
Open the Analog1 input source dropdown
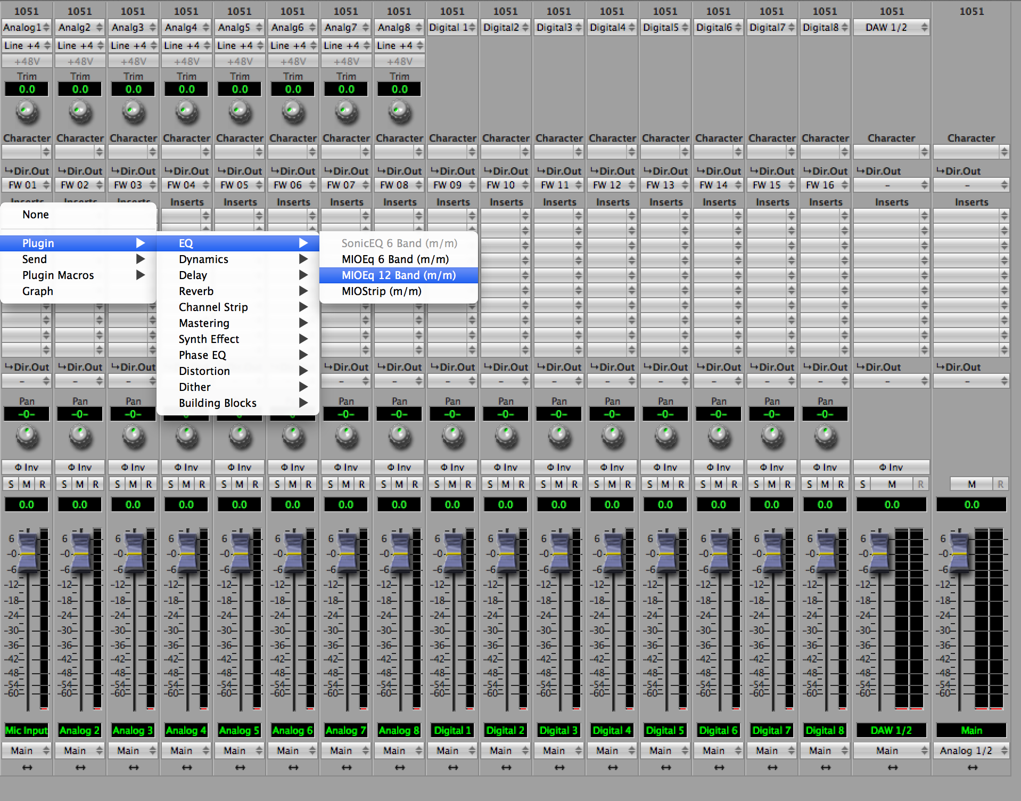click(x=27, y=27)
